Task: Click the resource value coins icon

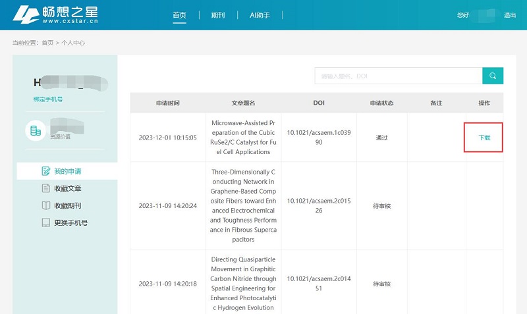Action: (x=36, y=130)
